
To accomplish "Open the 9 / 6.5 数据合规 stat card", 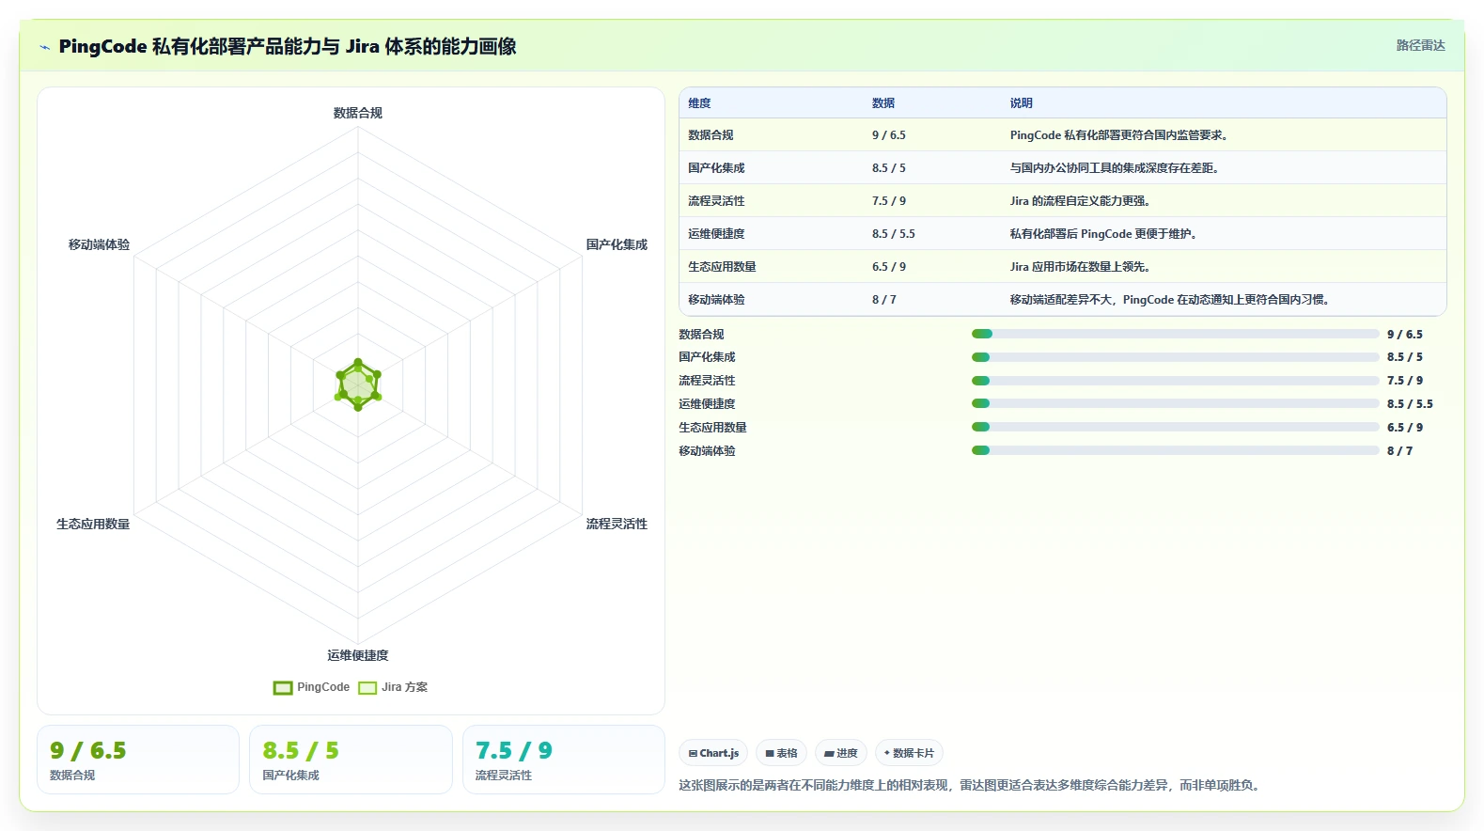I will [x=138, y=760].
